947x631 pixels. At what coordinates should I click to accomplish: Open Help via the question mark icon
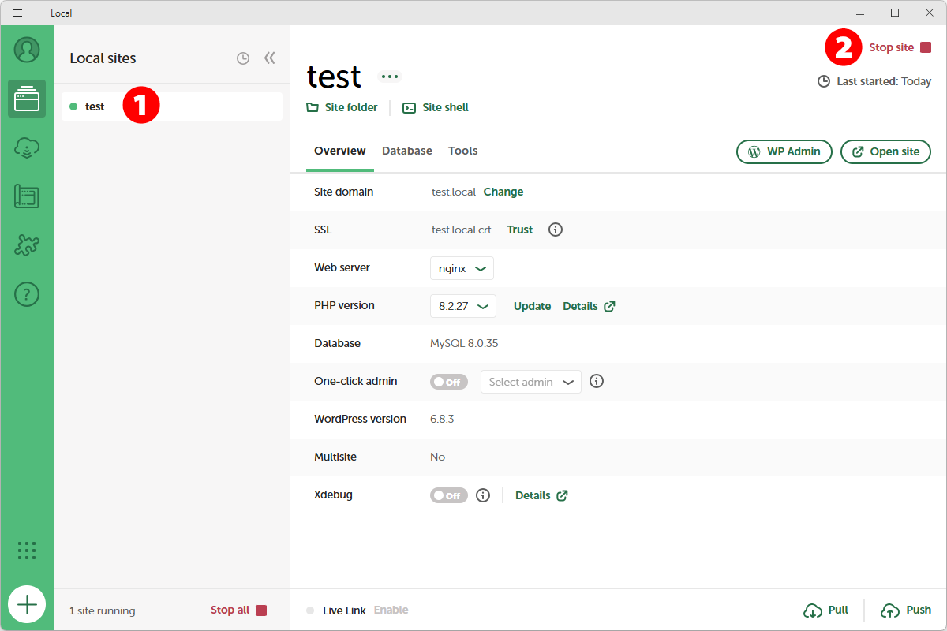(27, 293)
